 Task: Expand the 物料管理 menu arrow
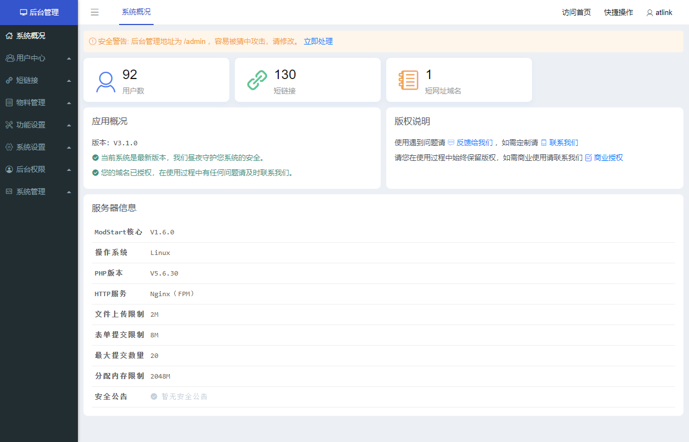(x=69, y=103)
